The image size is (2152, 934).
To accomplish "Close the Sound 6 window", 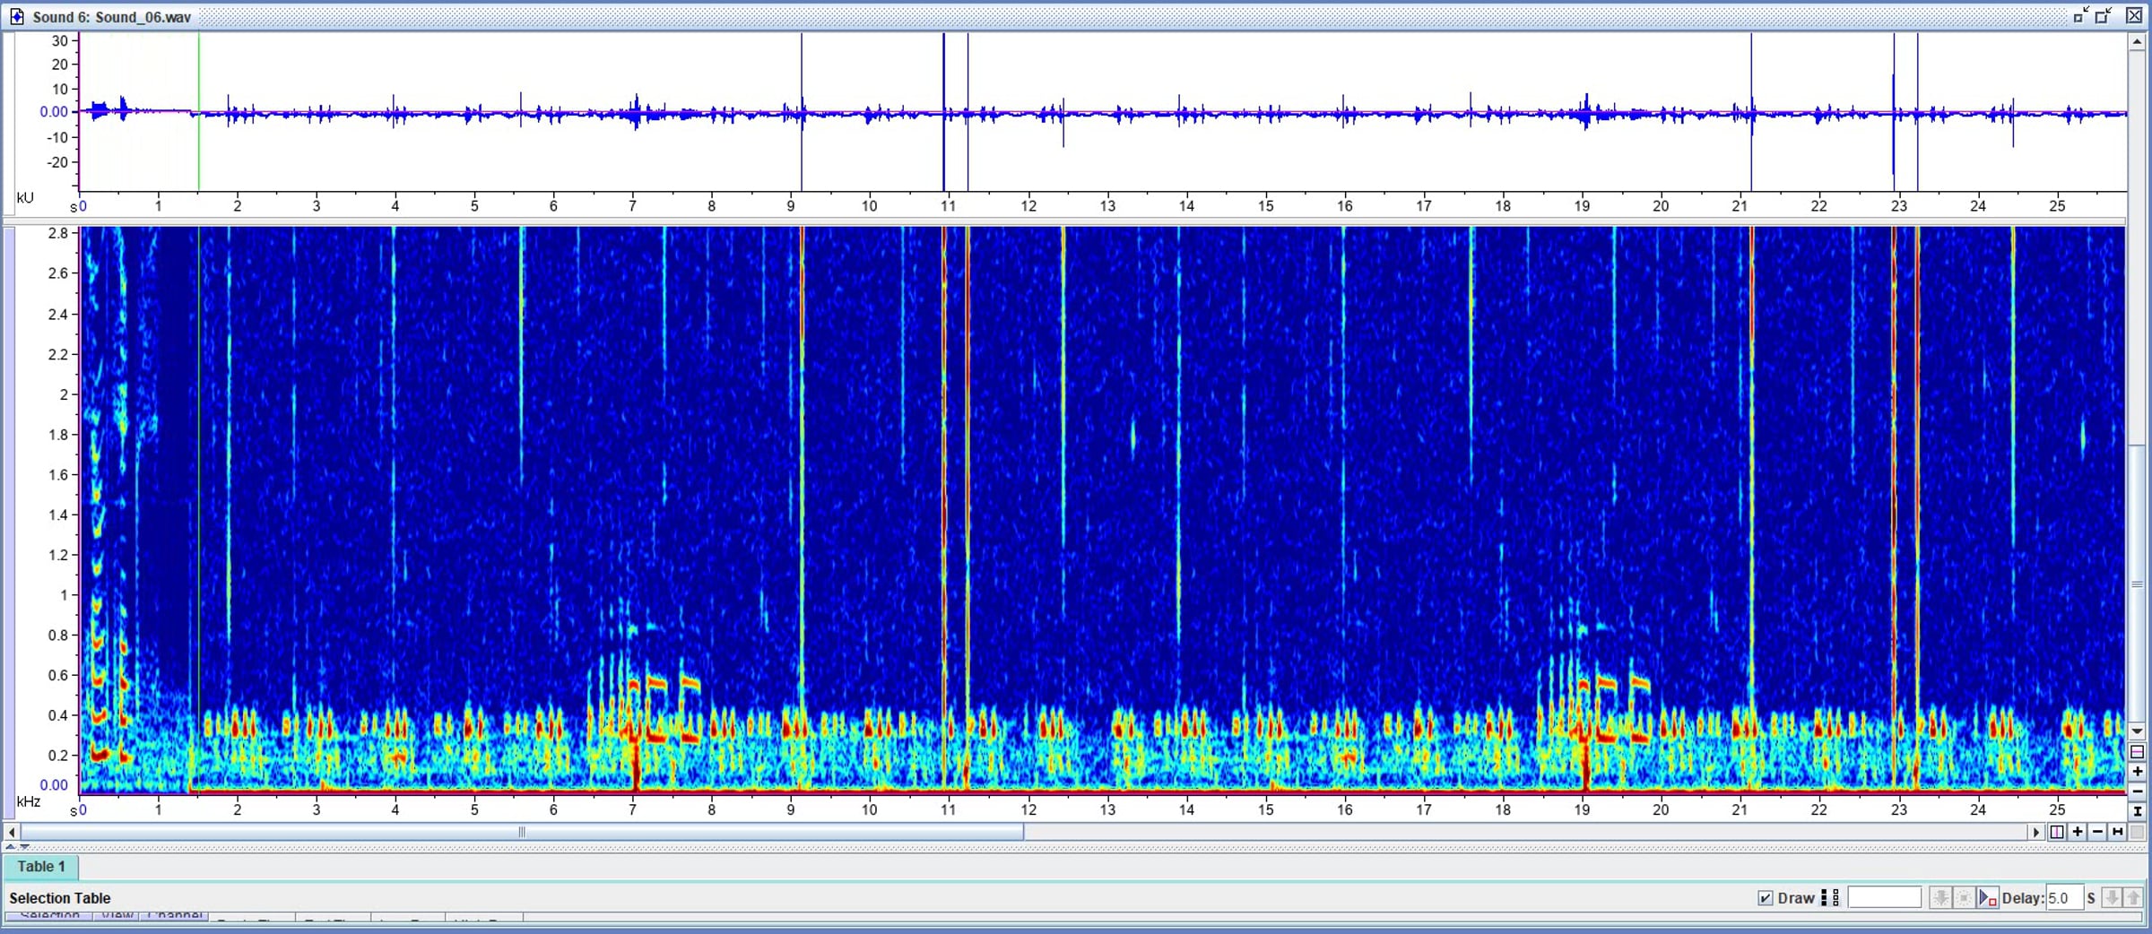I will (x=2134, y=15).
